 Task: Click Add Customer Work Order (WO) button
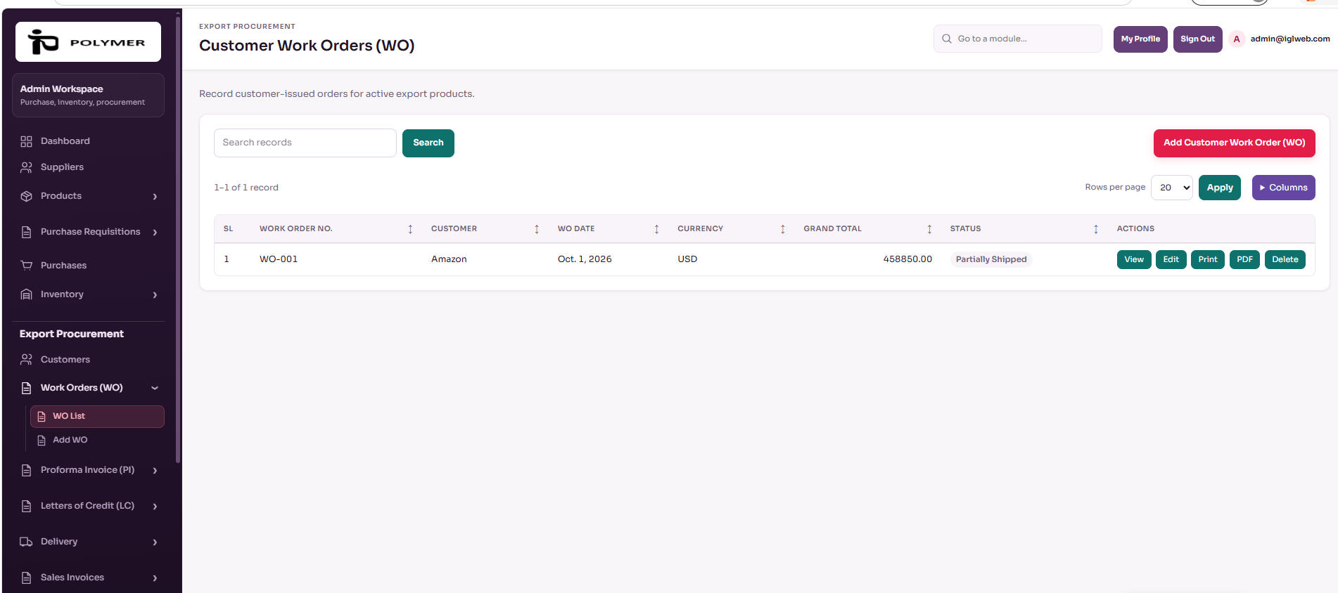[1235, 143]
